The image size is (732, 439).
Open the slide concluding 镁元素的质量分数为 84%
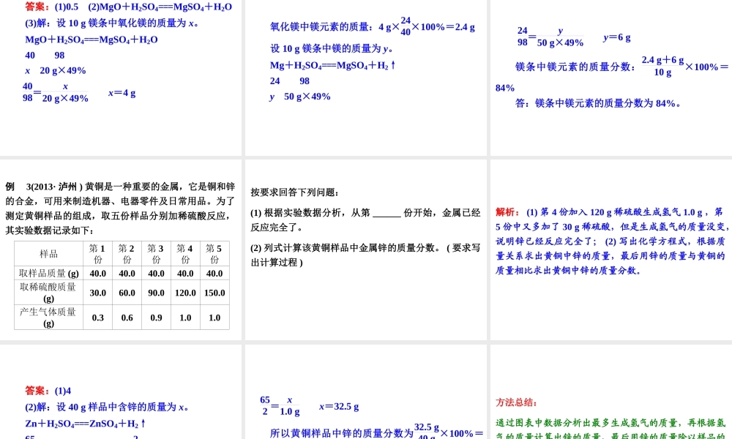(611, 78)
